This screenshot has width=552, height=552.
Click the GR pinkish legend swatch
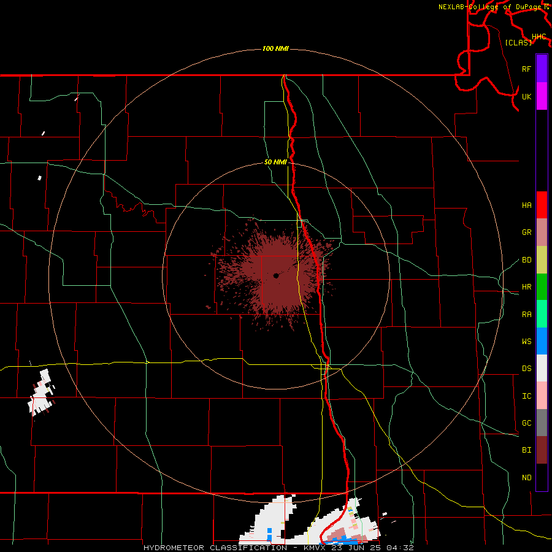[542, 232]
